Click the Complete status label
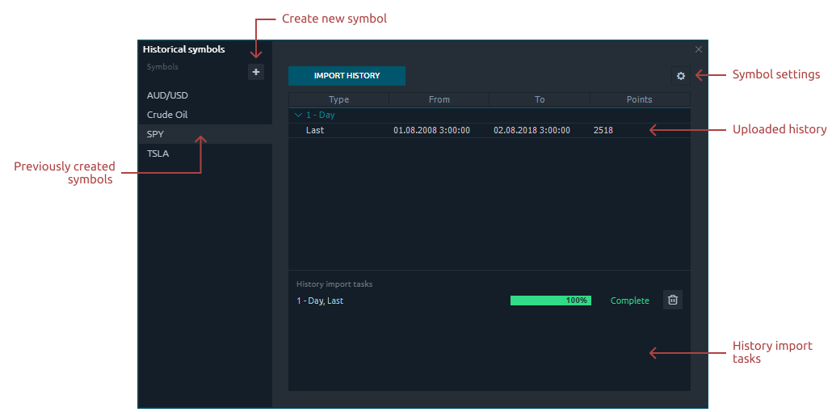 point(629,301)
